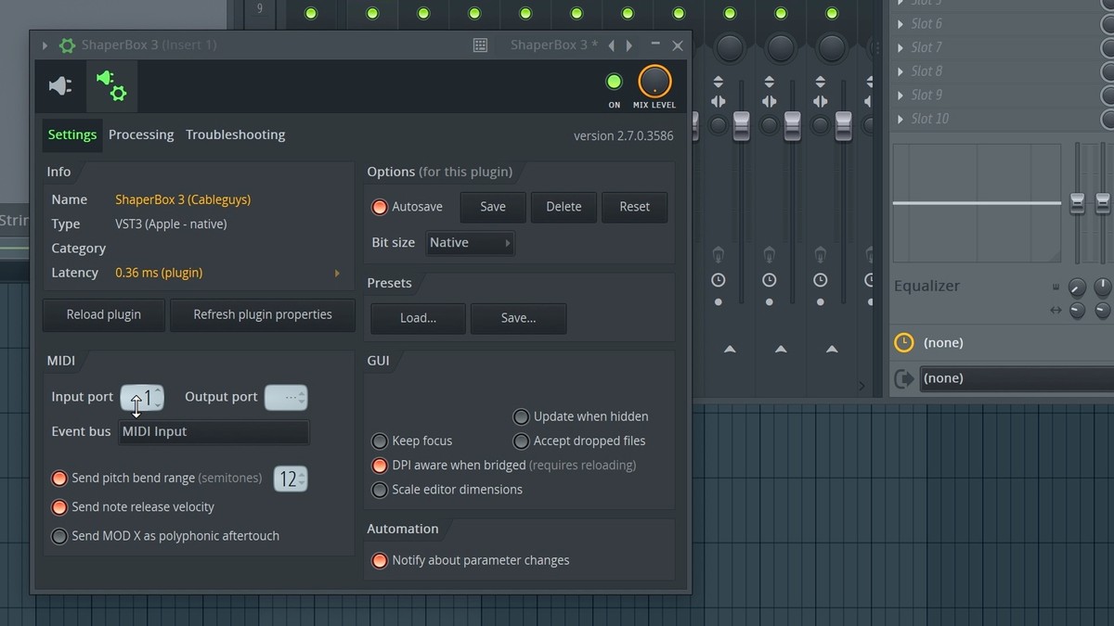Image resolution: width=1114 pixels, height=626 pixels.
Task: Enable Keep focus option
Action: click(380, 441)
